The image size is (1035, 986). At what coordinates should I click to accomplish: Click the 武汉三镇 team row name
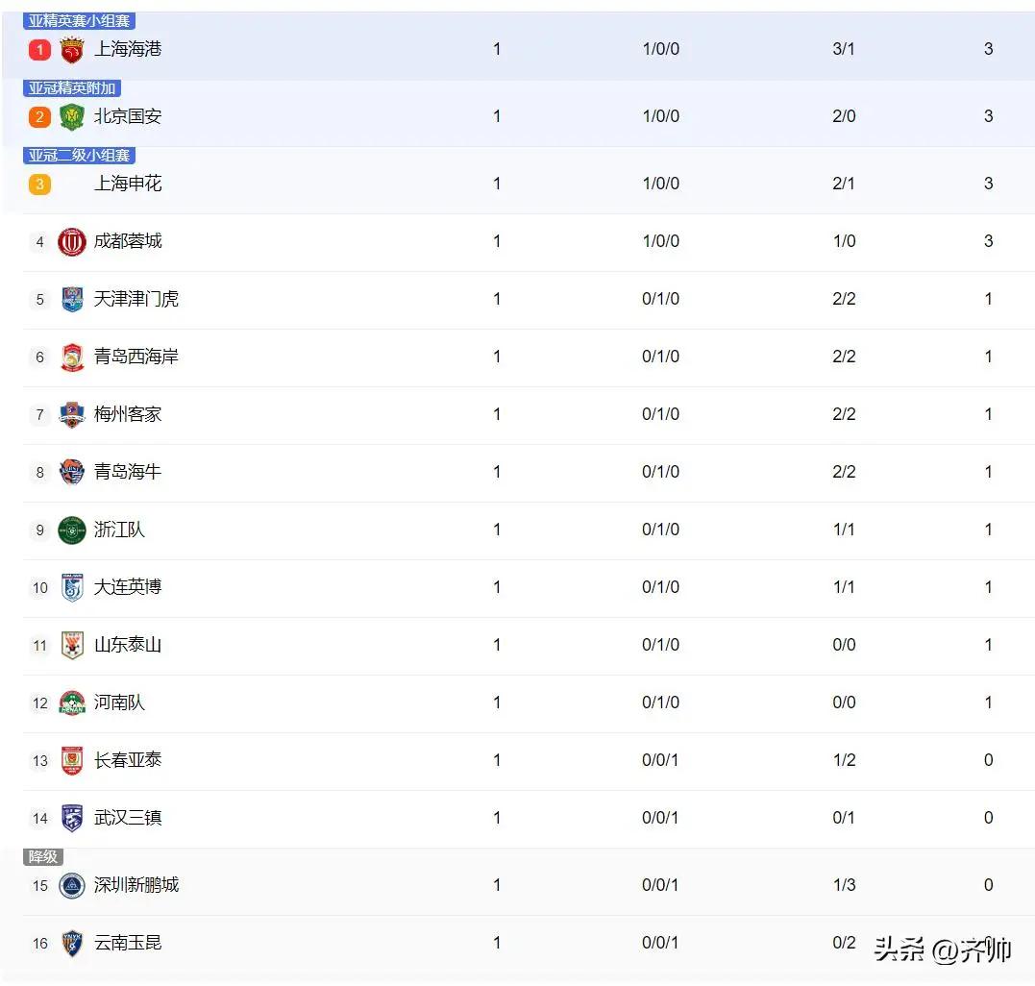128,818
